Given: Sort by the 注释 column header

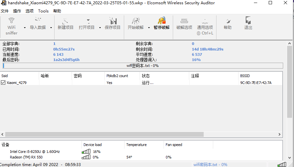Looking at the screenshot, I should pos(214,76).
